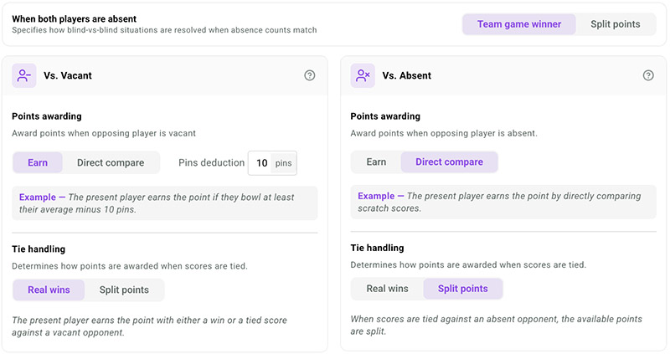Set Vs. Absent tie handling to Split points

click(463, 289)
